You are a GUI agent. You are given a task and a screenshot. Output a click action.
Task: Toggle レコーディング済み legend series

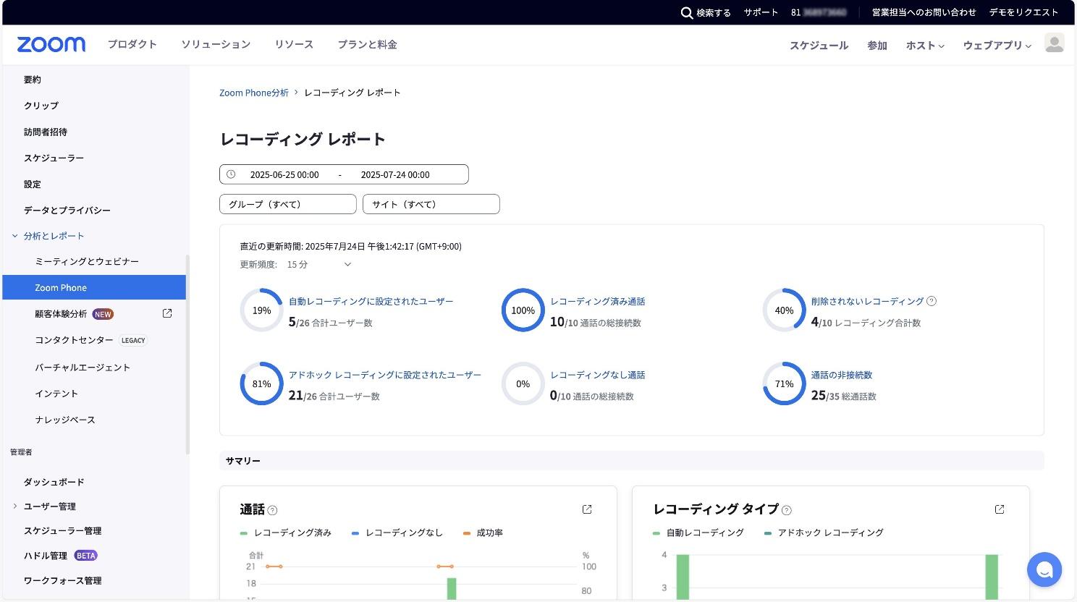click(286, 533)
